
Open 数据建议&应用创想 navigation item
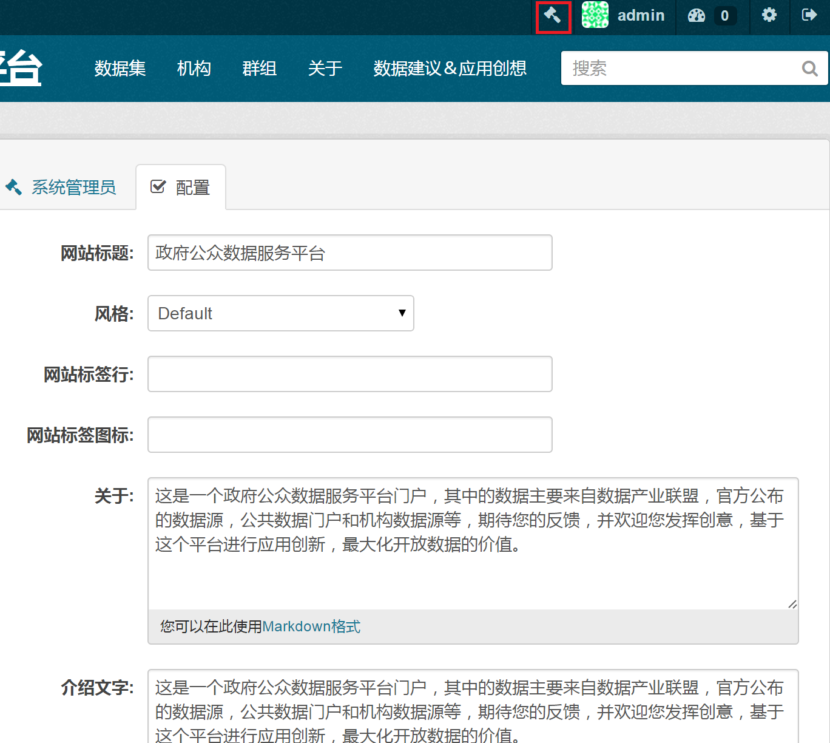(450, 68)
